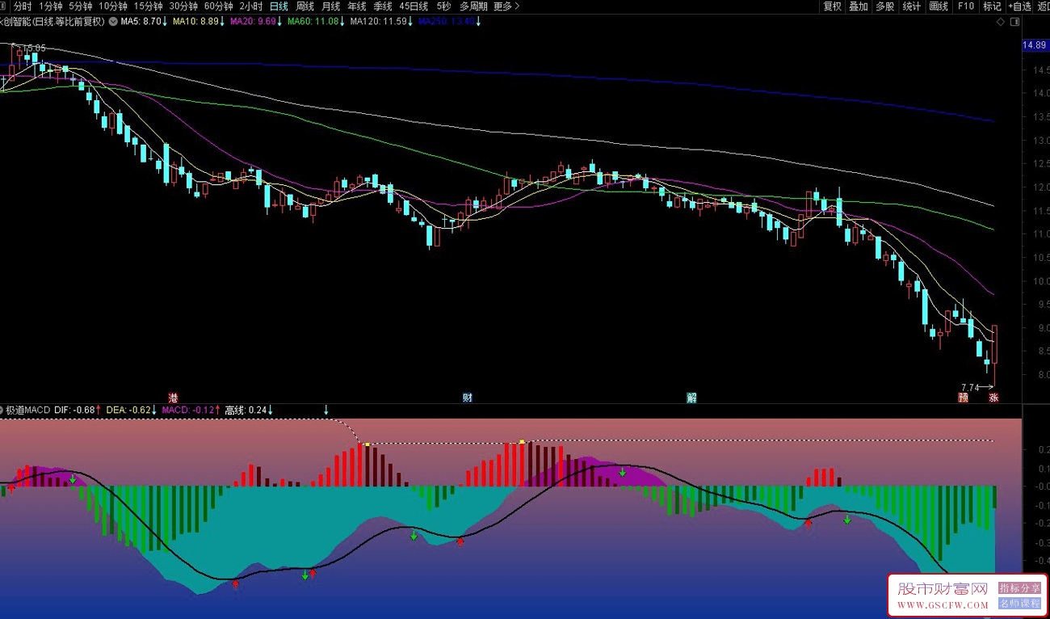The image size is (1050, 619).
Task: Open indicator dropdown next to stock name
Action: 112,22
